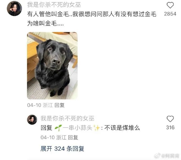The width and height of the screenshot is (181, 160).
Task: Open the top commenter's large profile avatar
Action: 14,8
